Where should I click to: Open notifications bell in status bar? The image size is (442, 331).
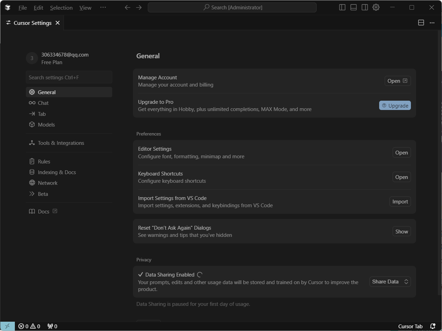point(433,326)
